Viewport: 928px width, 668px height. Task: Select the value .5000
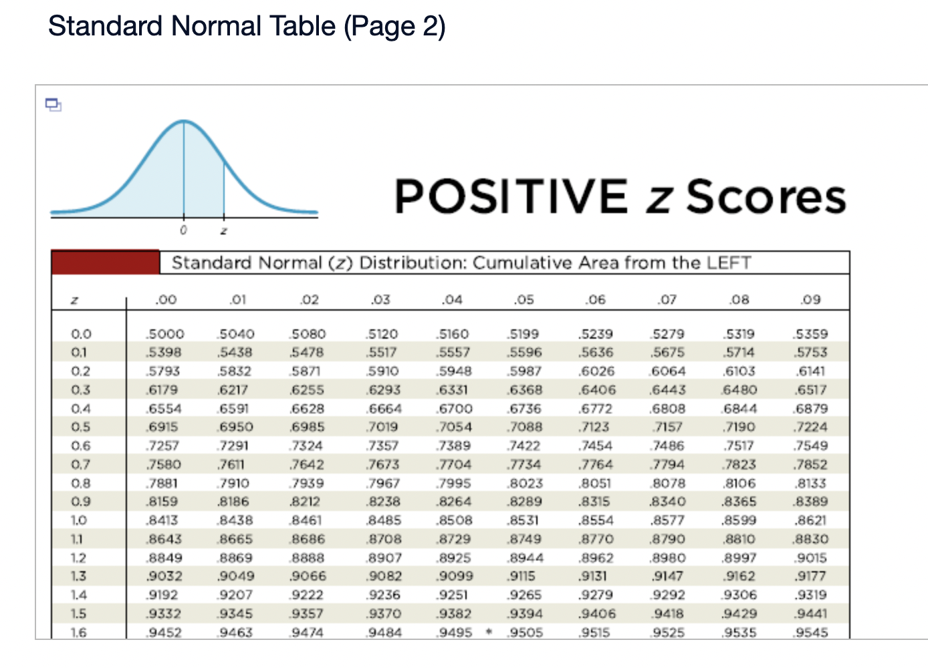tap(164, 334)
